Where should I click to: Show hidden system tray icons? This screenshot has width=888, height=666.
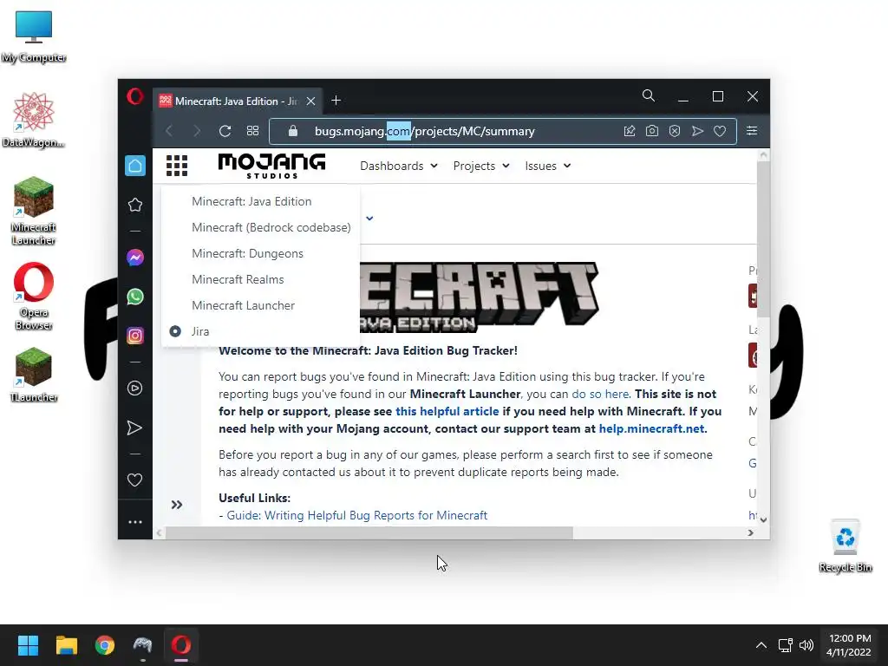(761, 645)
